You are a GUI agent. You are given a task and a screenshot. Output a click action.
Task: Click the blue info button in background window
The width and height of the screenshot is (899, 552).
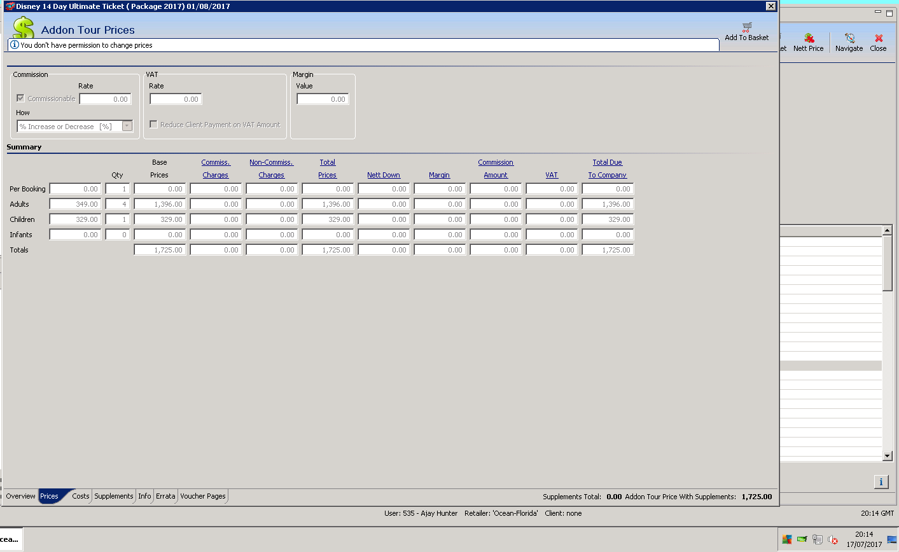pos(881,482)
